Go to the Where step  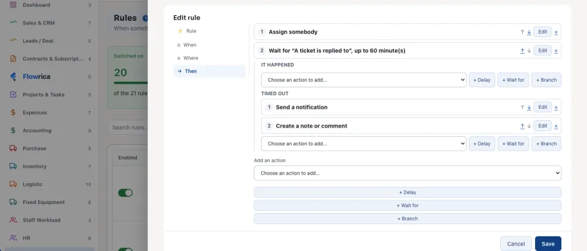(x=209, y=58)
